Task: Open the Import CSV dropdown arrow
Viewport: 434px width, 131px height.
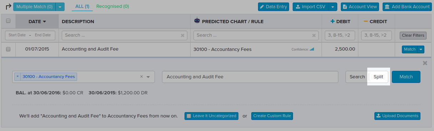Action: pos(333,6)
